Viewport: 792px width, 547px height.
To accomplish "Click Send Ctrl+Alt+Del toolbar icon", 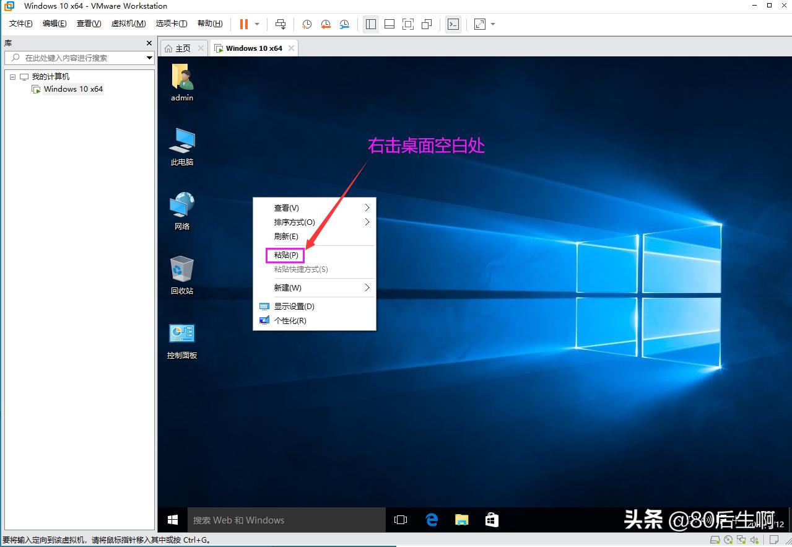I will point(281,24).
